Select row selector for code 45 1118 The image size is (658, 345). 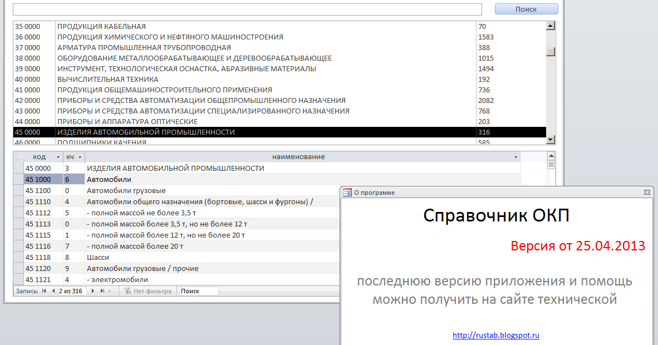point(18,257)
